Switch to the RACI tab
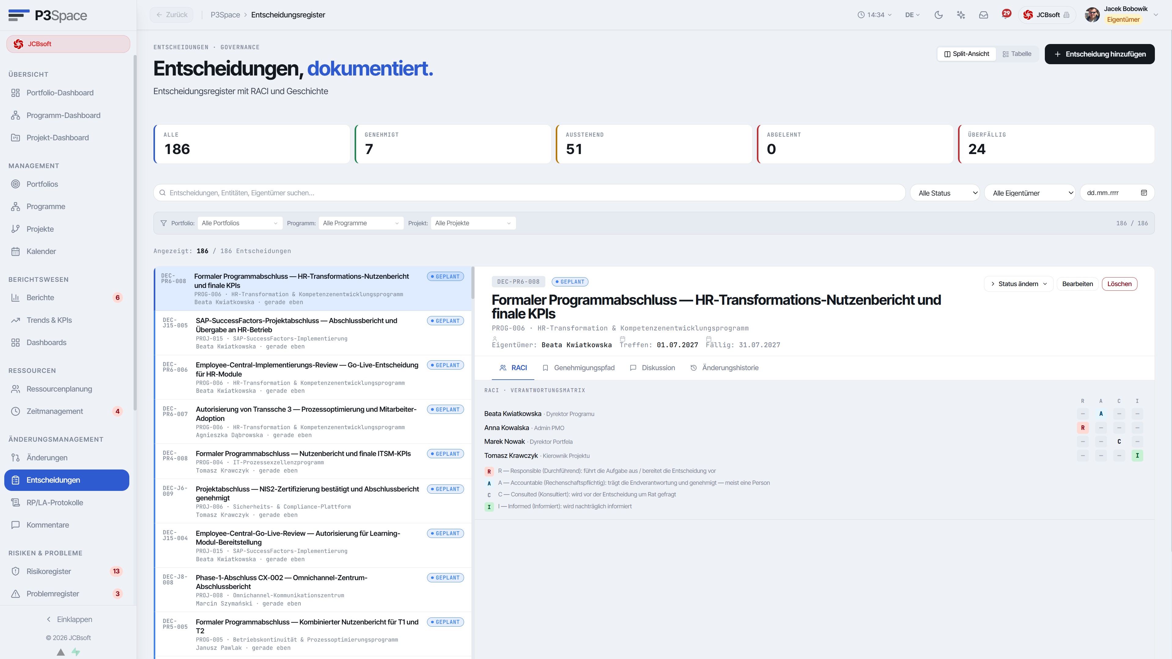The width and height of the screenshot is (1172, 659). click(513, 368)
